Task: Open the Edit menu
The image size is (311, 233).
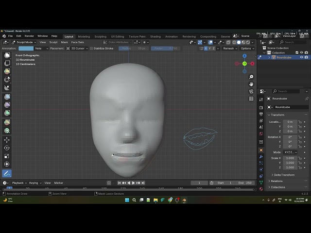Action: 18,36
